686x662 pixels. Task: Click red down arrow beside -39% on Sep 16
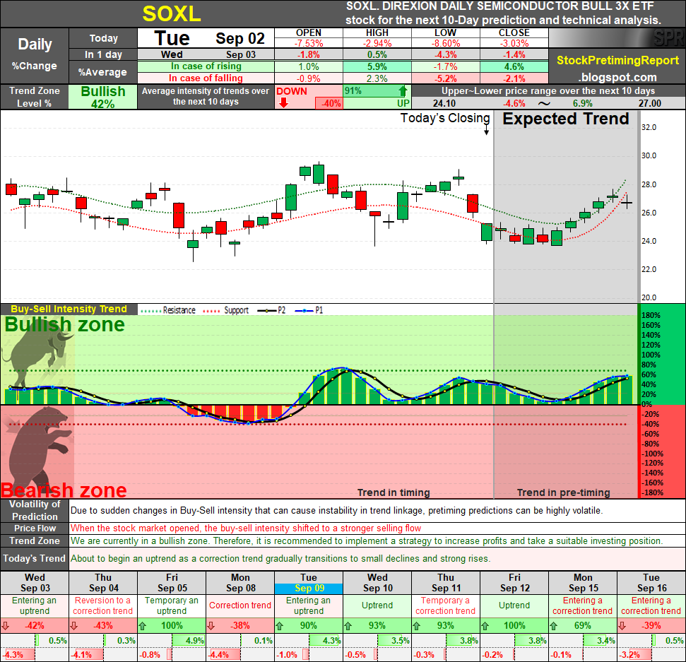tap(622, 626)
